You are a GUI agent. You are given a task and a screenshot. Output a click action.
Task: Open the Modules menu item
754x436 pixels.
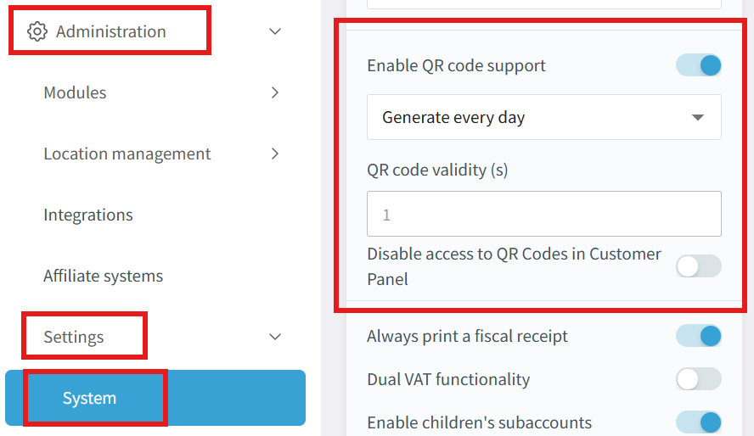75,92
